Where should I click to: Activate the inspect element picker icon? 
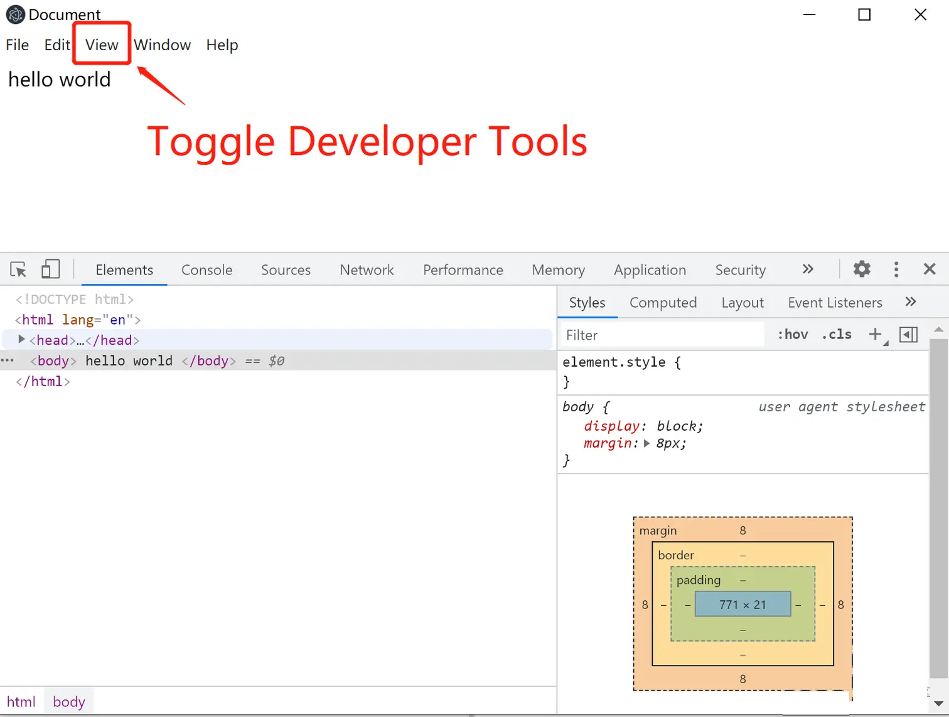[x=18, y=269]
